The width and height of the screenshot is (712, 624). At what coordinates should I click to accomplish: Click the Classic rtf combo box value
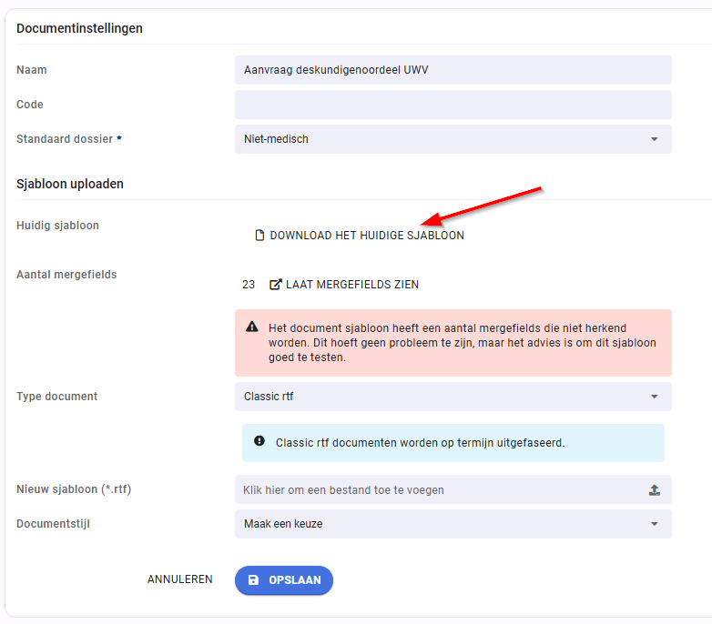tap(453, 397)
